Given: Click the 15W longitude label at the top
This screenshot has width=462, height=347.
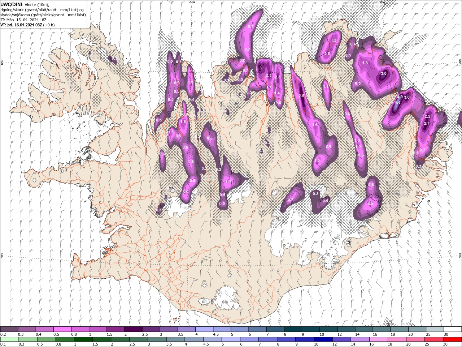Looking at the screenshot, I should tap(382, 2).
